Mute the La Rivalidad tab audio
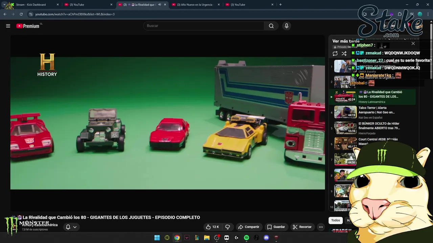 tap(160, 5)
